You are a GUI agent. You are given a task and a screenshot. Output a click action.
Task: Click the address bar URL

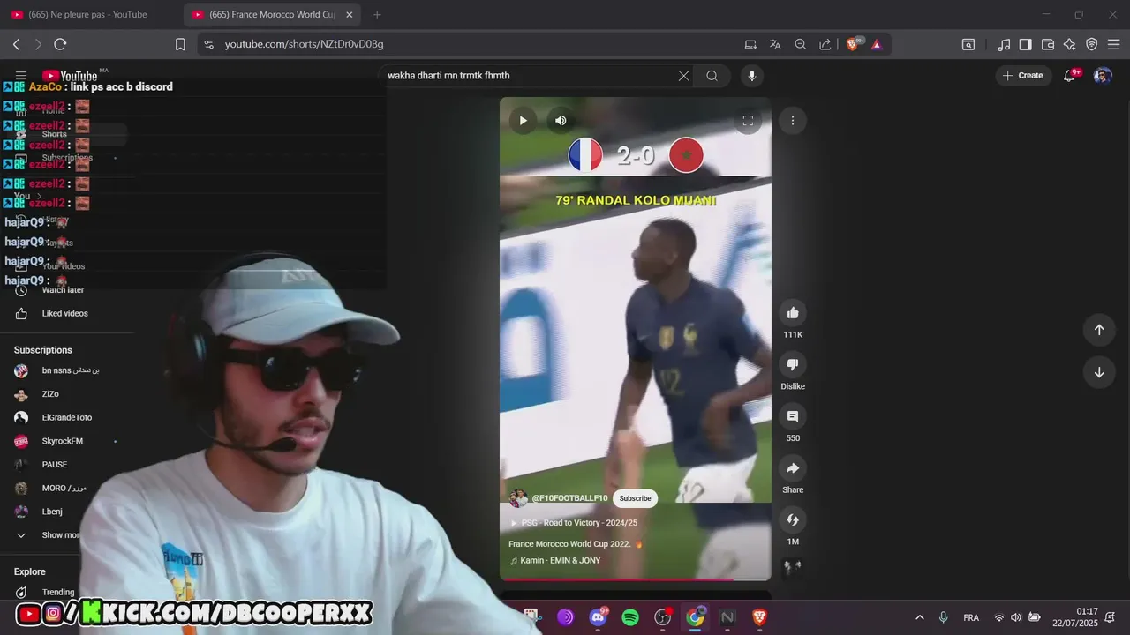tap(304, 44)
